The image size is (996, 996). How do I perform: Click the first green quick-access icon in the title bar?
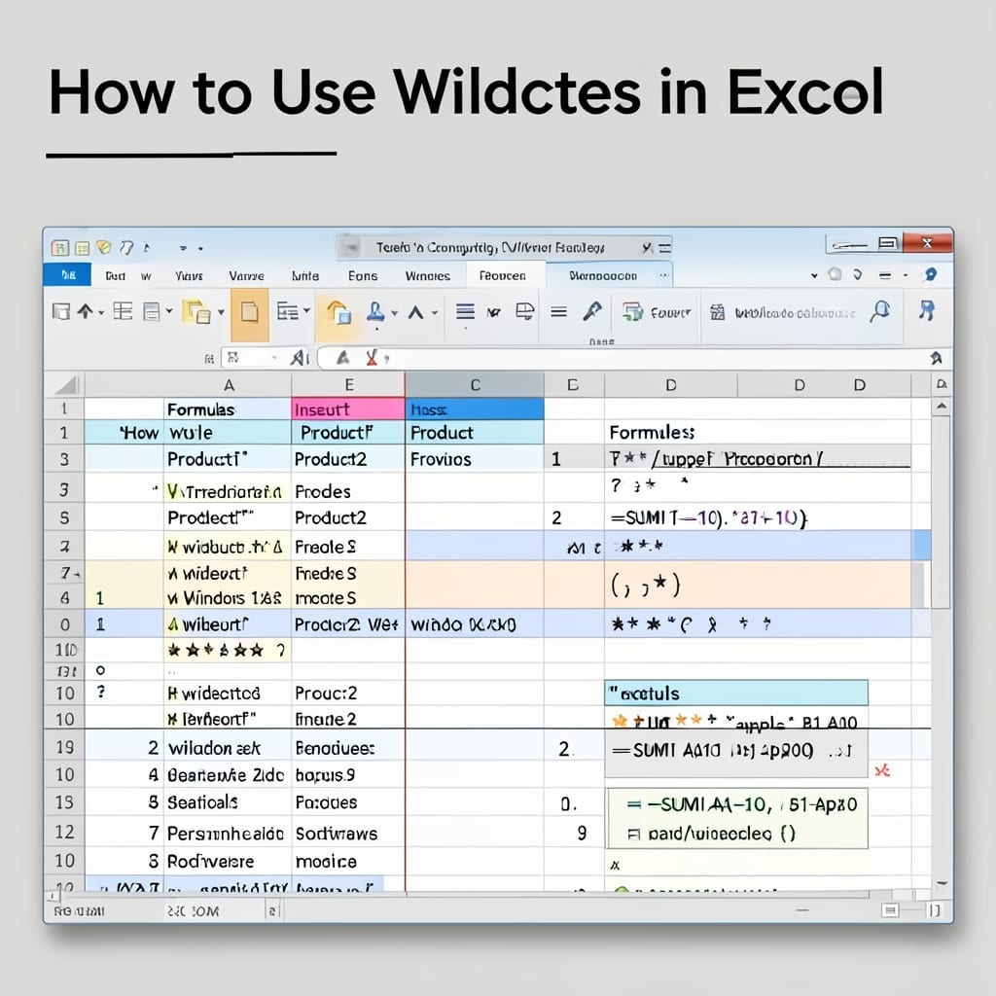pyautogui.click(x=59, y=248)
